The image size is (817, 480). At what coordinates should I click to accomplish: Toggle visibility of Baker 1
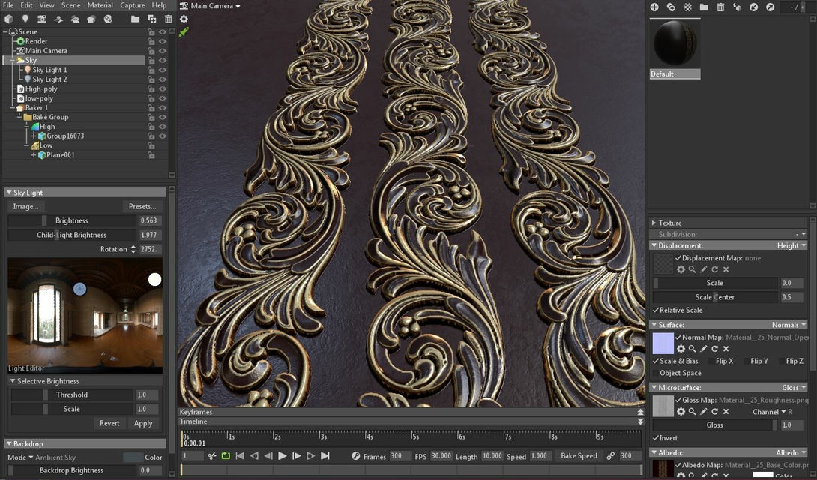point(163,107)
